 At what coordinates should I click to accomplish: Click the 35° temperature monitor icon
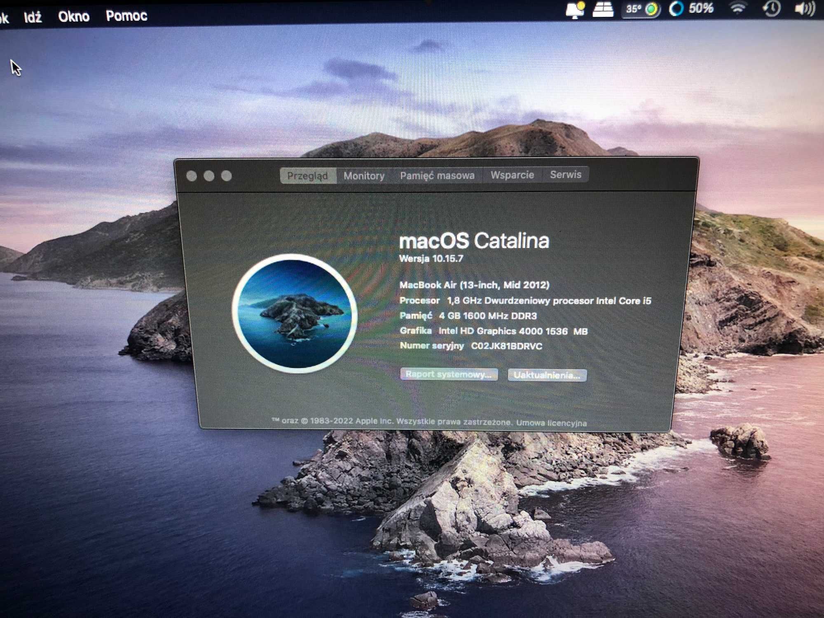pos(641,9)
